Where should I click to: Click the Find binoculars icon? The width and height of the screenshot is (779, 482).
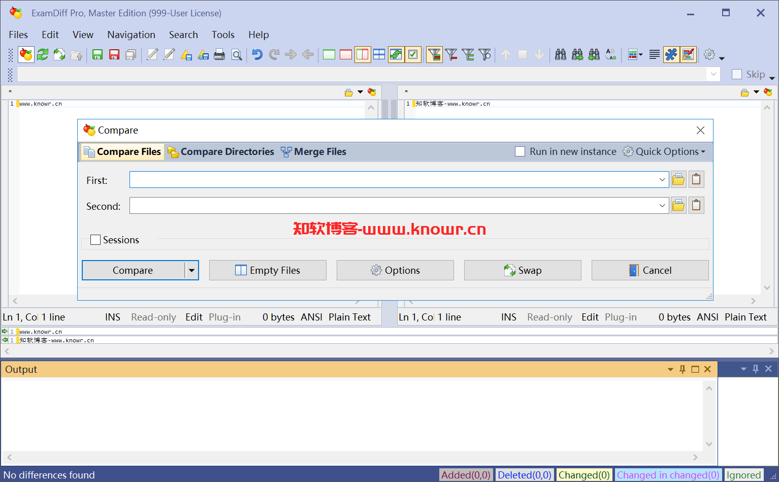click(561, 54)
